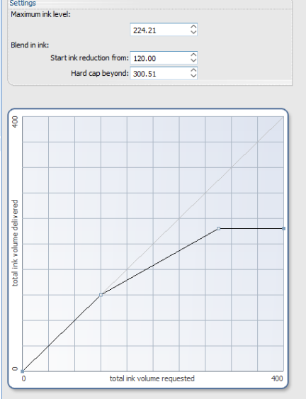
Task: Decrease Maximum ink level with down arrow
Action: [193, 33]
